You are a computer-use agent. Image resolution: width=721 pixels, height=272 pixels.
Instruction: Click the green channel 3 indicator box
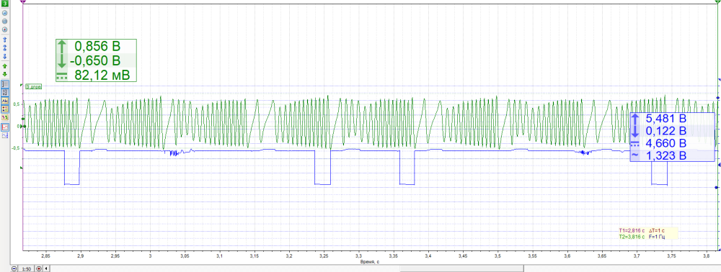click(4, 4)
